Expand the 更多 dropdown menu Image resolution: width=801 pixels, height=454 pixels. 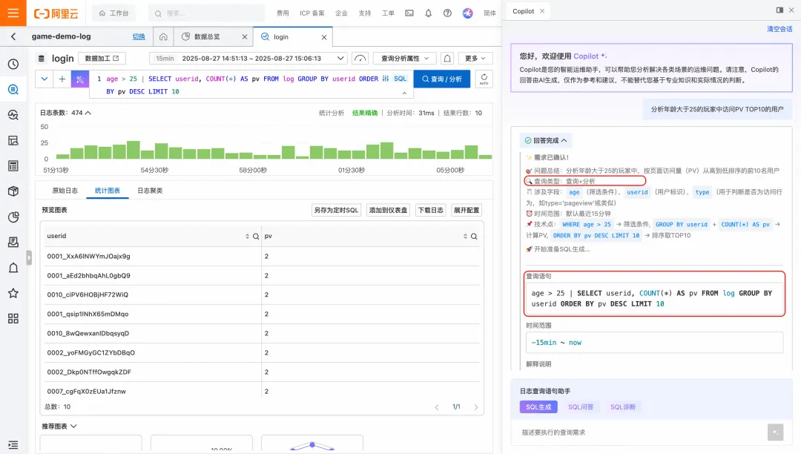[x=475, y=58]
